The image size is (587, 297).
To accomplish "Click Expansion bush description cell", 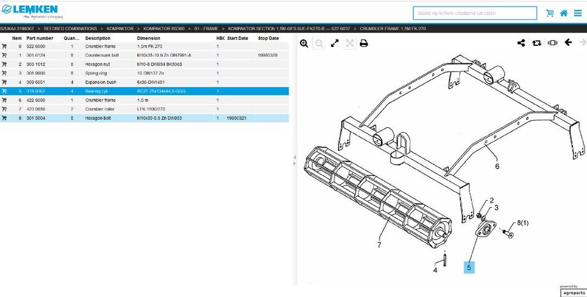I will (x=101, y=82).
